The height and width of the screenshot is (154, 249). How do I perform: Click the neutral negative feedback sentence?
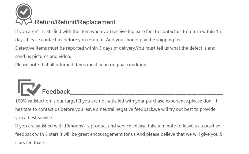coord(115,109)
